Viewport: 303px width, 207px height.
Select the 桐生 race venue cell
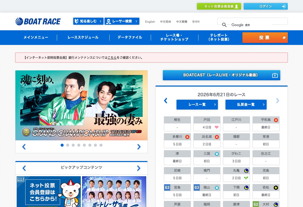point(177,124)
